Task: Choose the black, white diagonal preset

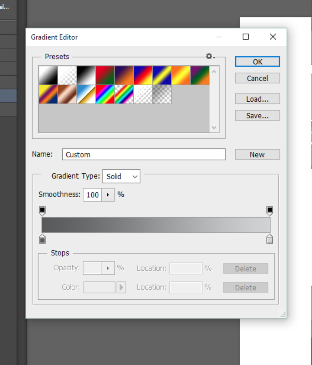Action: click(86, 75)
